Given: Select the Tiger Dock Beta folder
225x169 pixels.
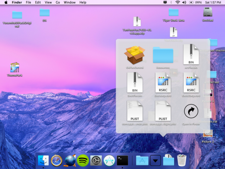Looking at the screenshot, I should [173, 13].
